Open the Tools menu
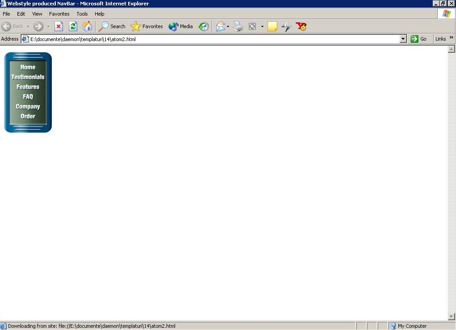This screenshot has width=456, height=330. coord(82,14)
